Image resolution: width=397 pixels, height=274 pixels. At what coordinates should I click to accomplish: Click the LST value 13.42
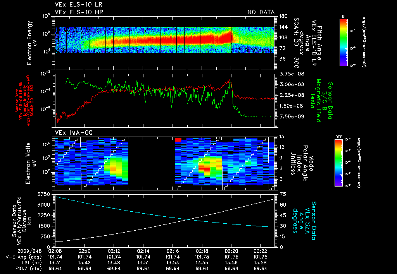[84, 263]
